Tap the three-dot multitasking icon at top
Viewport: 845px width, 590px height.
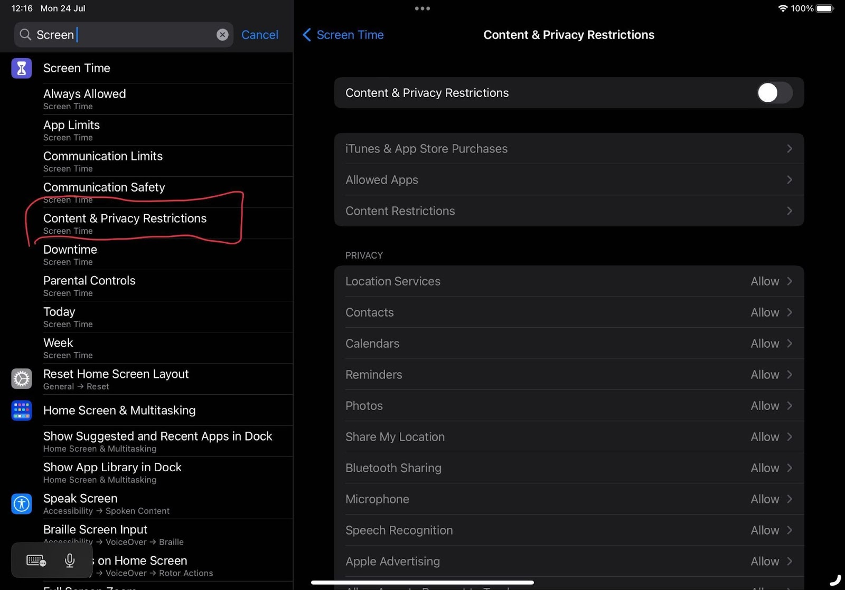tap(422, 8)
